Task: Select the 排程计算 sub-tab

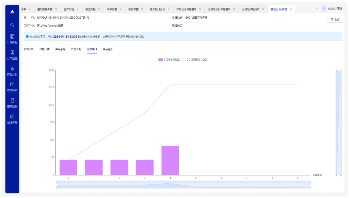Action: (45, 49)
